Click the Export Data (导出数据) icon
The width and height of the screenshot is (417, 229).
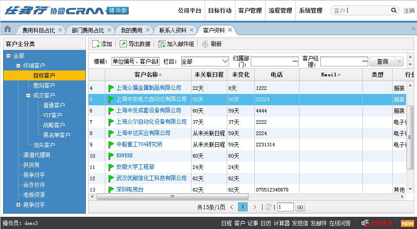click(x=123, y=44)
